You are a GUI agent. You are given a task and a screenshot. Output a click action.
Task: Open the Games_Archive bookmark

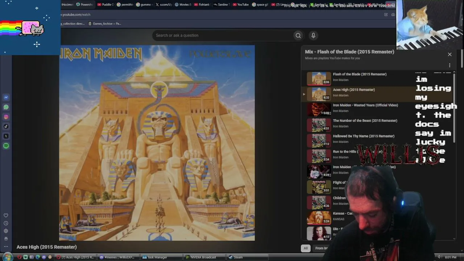point(105,24)
